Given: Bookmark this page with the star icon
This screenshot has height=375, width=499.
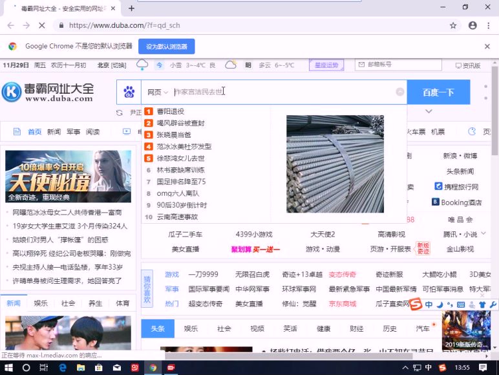Looking at the screenshot, I should [453, 25].
